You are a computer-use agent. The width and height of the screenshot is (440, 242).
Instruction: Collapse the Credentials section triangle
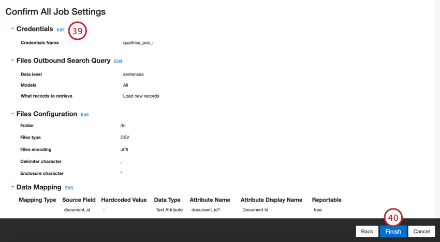tap(12, 29)
